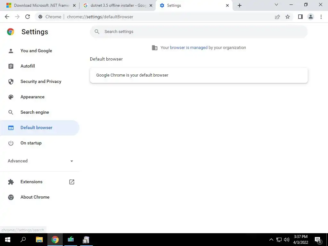Open File Explorer from taskbar
Screen dimensions: 328x246
pos(39,240)
